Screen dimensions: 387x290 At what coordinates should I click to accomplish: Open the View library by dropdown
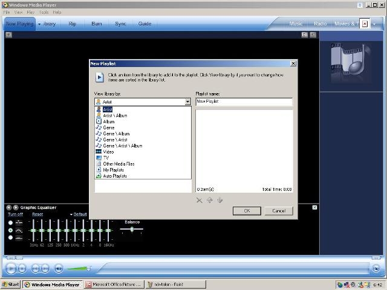187,102
